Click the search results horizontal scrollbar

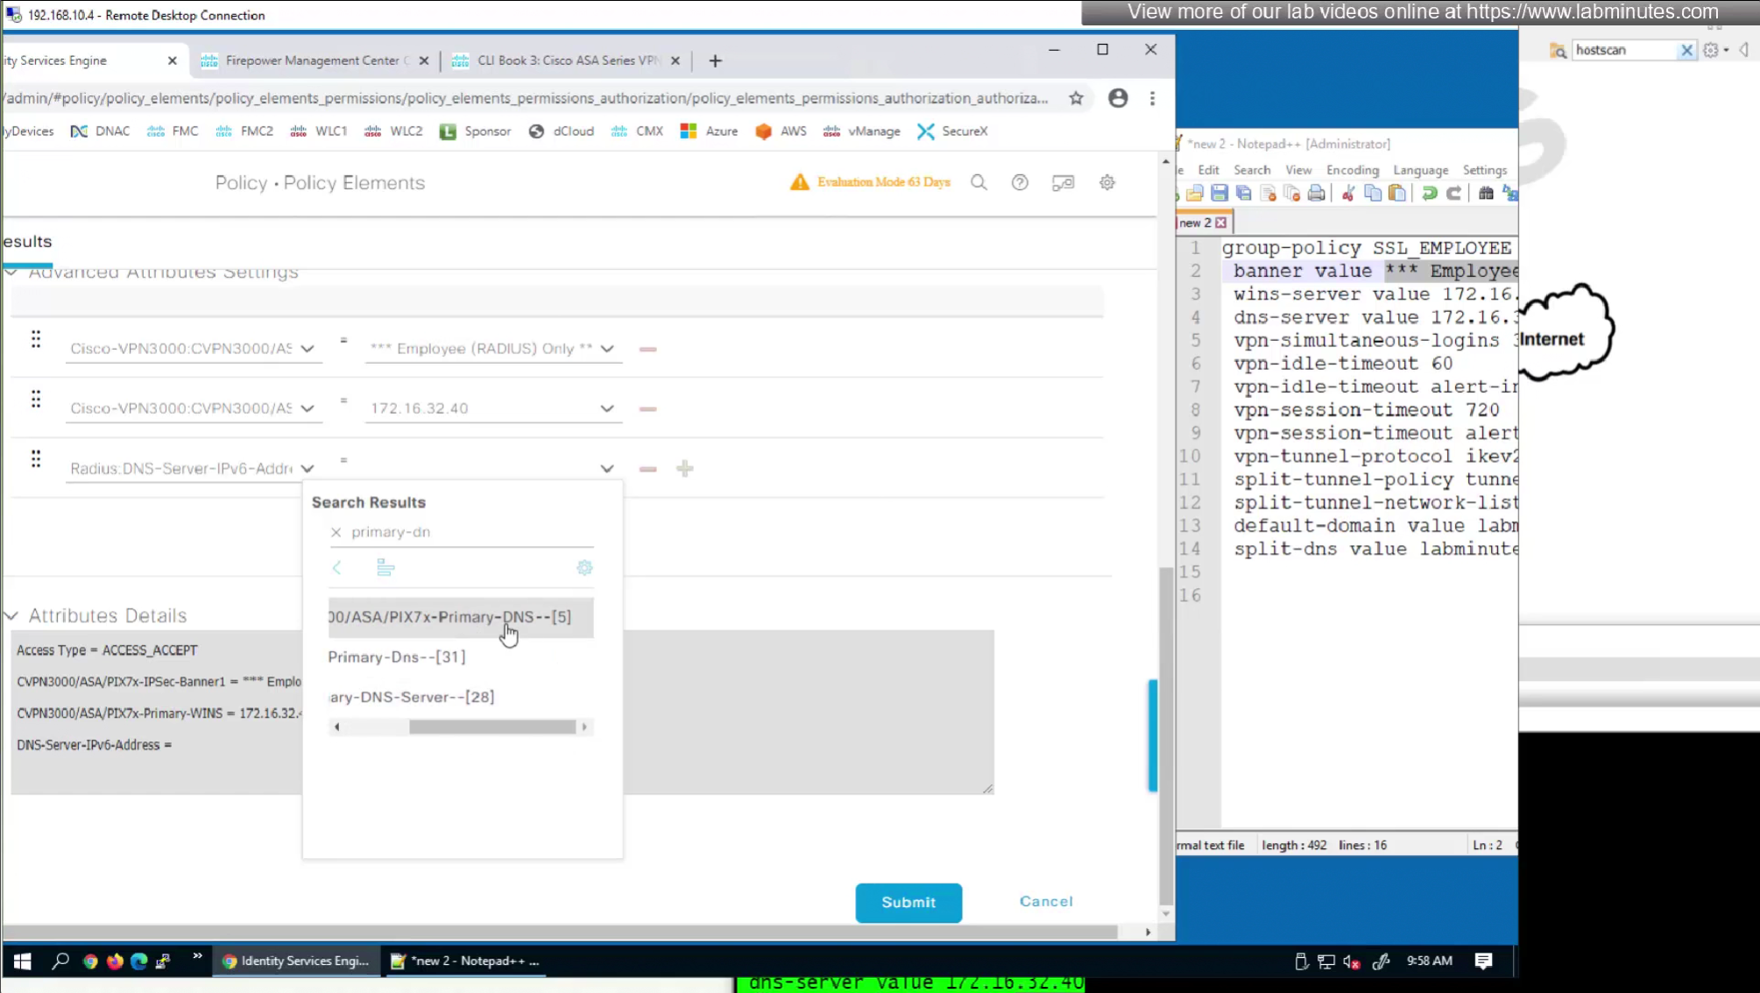coord(491,727)
